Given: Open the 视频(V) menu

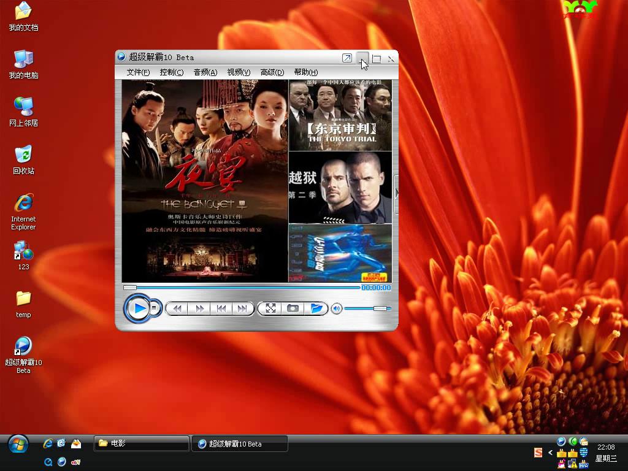Looking at the screenshot, I should [239, 72].
